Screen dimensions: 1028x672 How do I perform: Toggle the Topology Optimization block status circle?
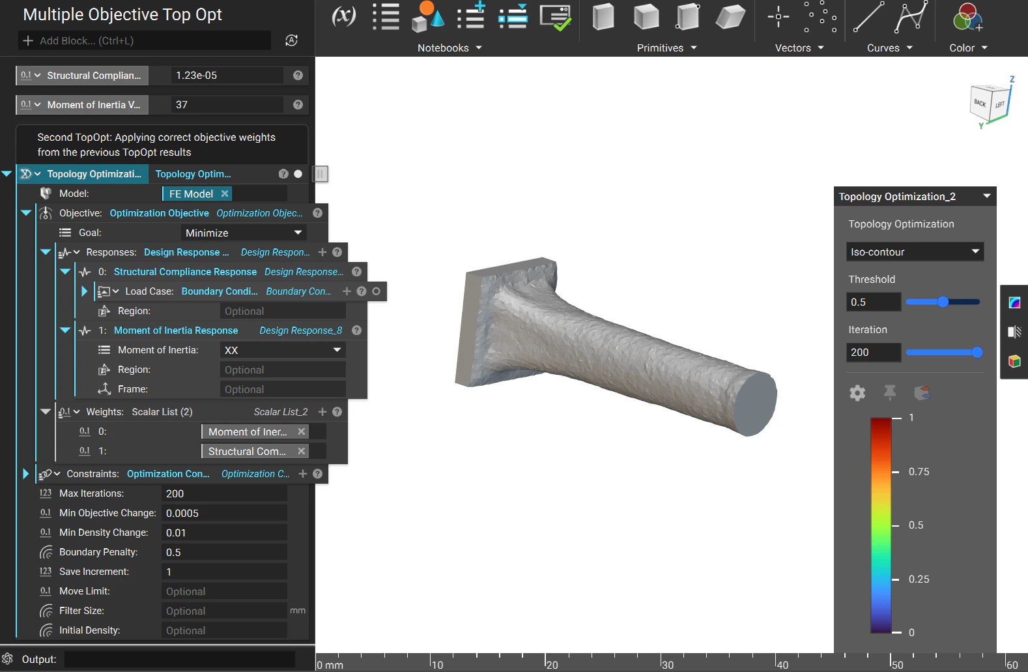pyautogui.click(x=298, y=174)
